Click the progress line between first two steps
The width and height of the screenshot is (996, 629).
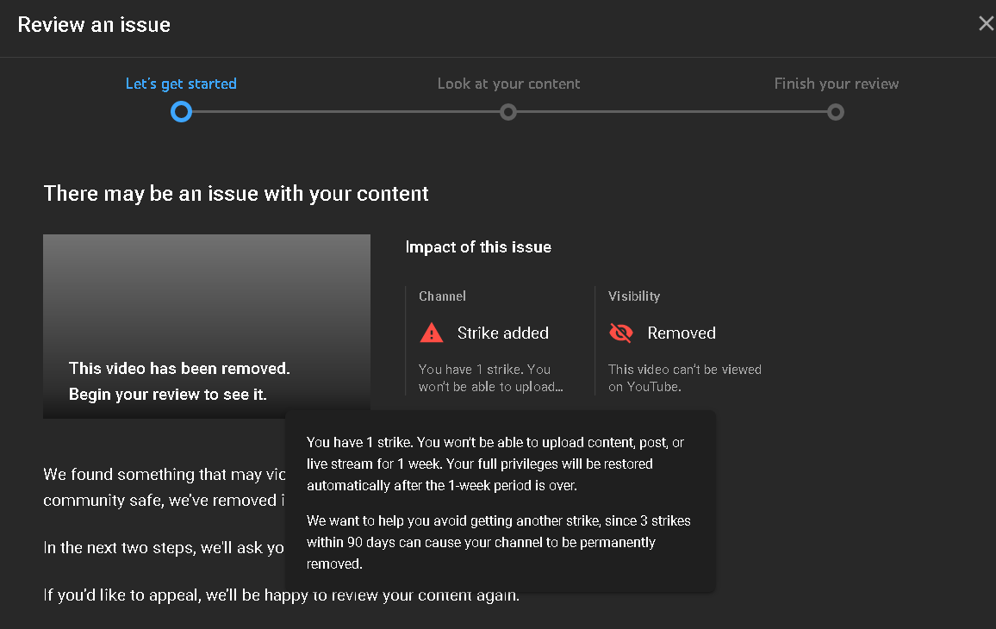coord(345,112)
